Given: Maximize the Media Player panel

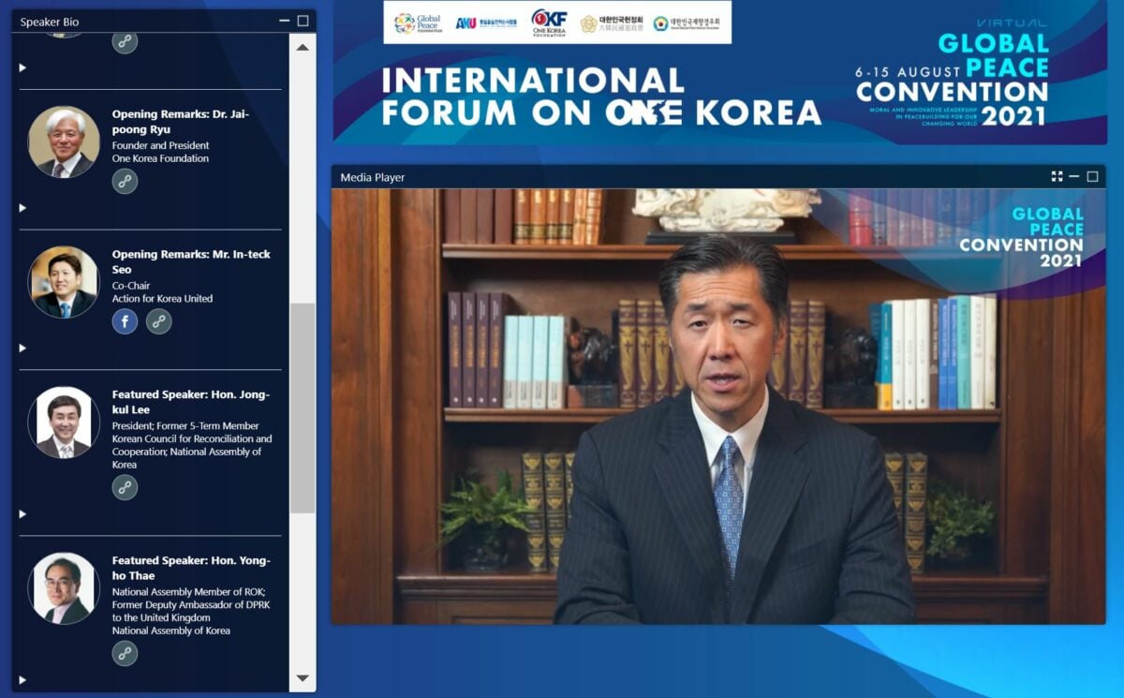Looking at the screenshot, I should pos(1092,176).
